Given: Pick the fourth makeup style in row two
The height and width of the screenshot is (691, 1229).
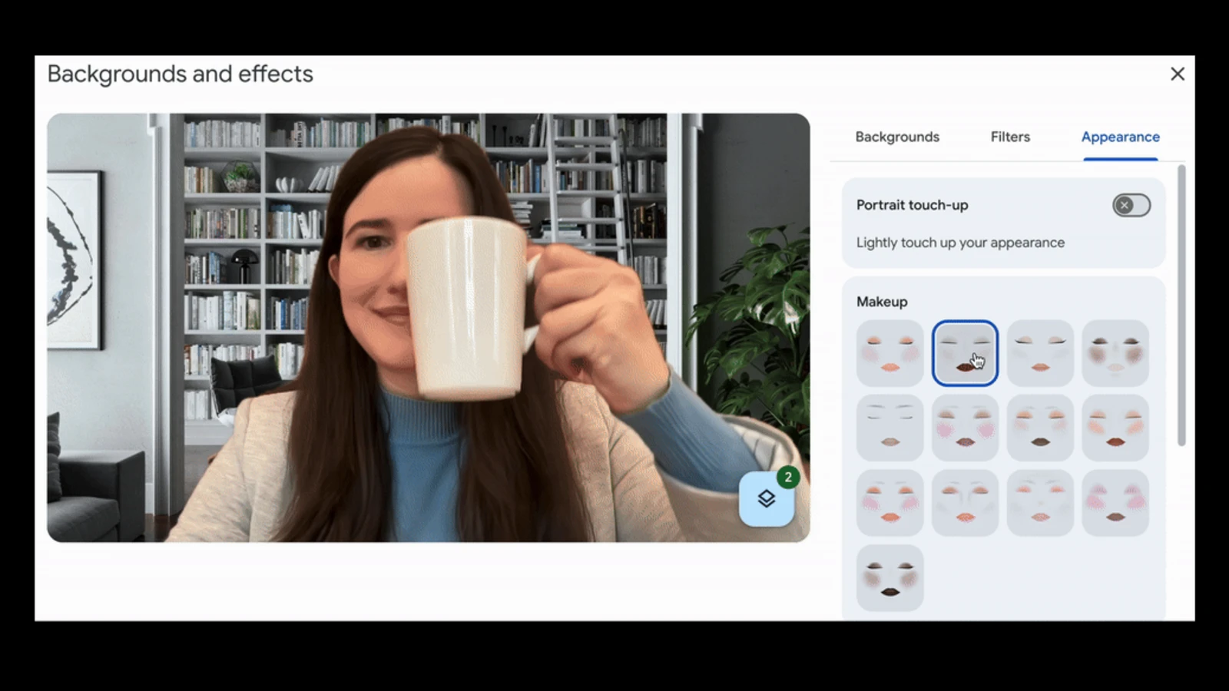Looking at the screenshot, I should (x=1115, y=428).
